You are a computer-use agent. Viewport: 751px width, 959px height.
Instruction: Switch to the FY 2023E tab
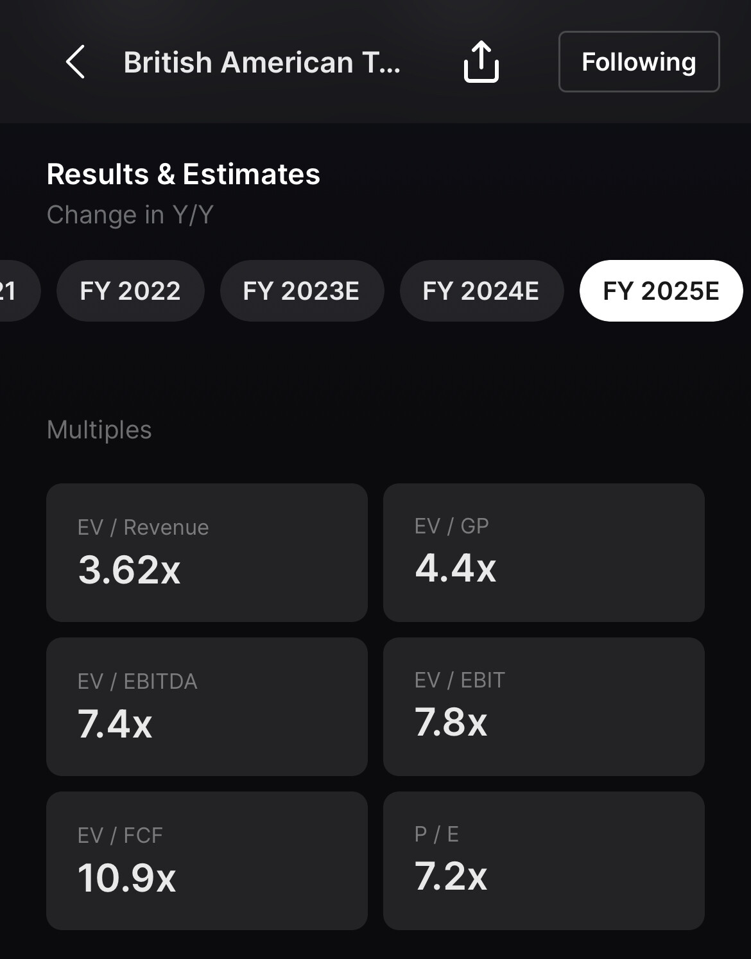302,291
